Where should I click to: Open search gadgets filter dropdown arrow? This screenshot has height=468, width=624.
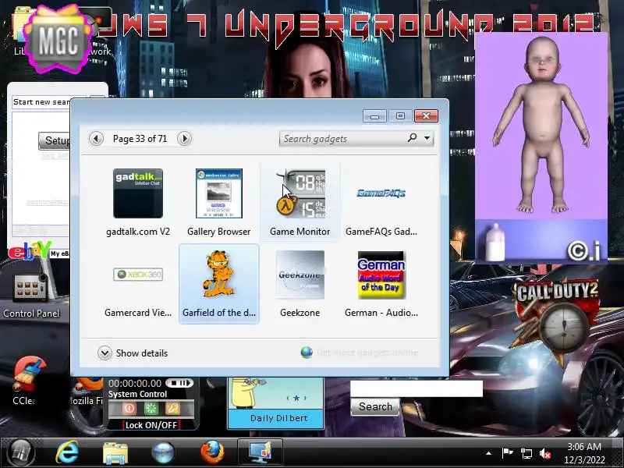(427, 138)
